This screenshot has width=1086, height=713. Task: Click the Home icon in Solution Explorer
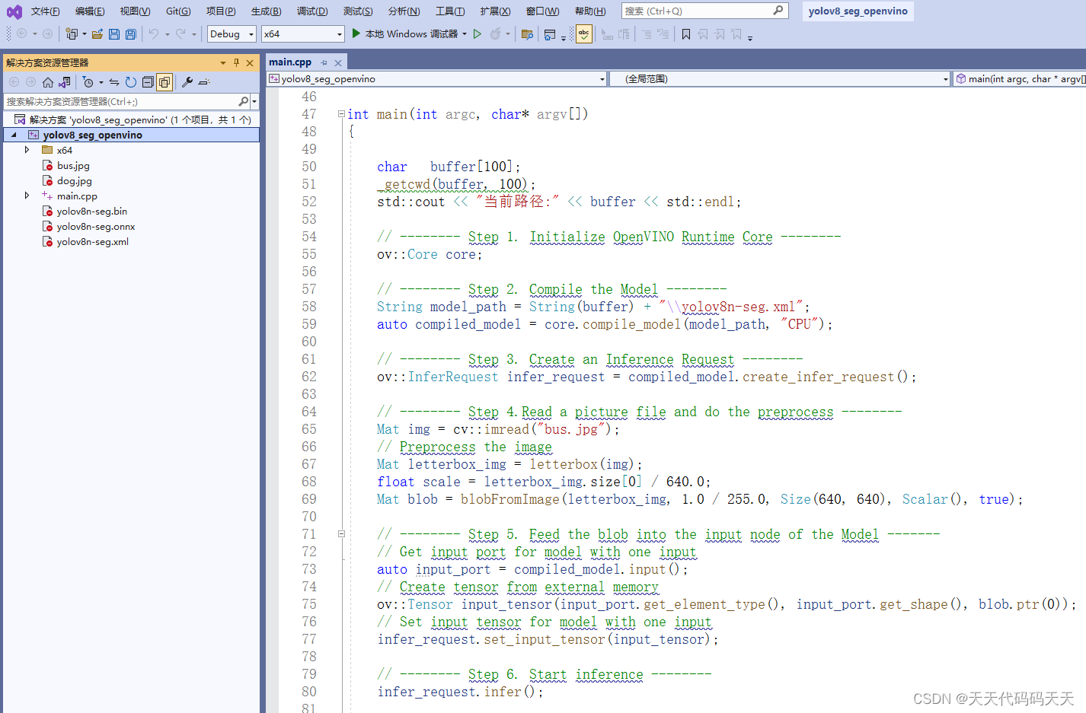(48, 82)
